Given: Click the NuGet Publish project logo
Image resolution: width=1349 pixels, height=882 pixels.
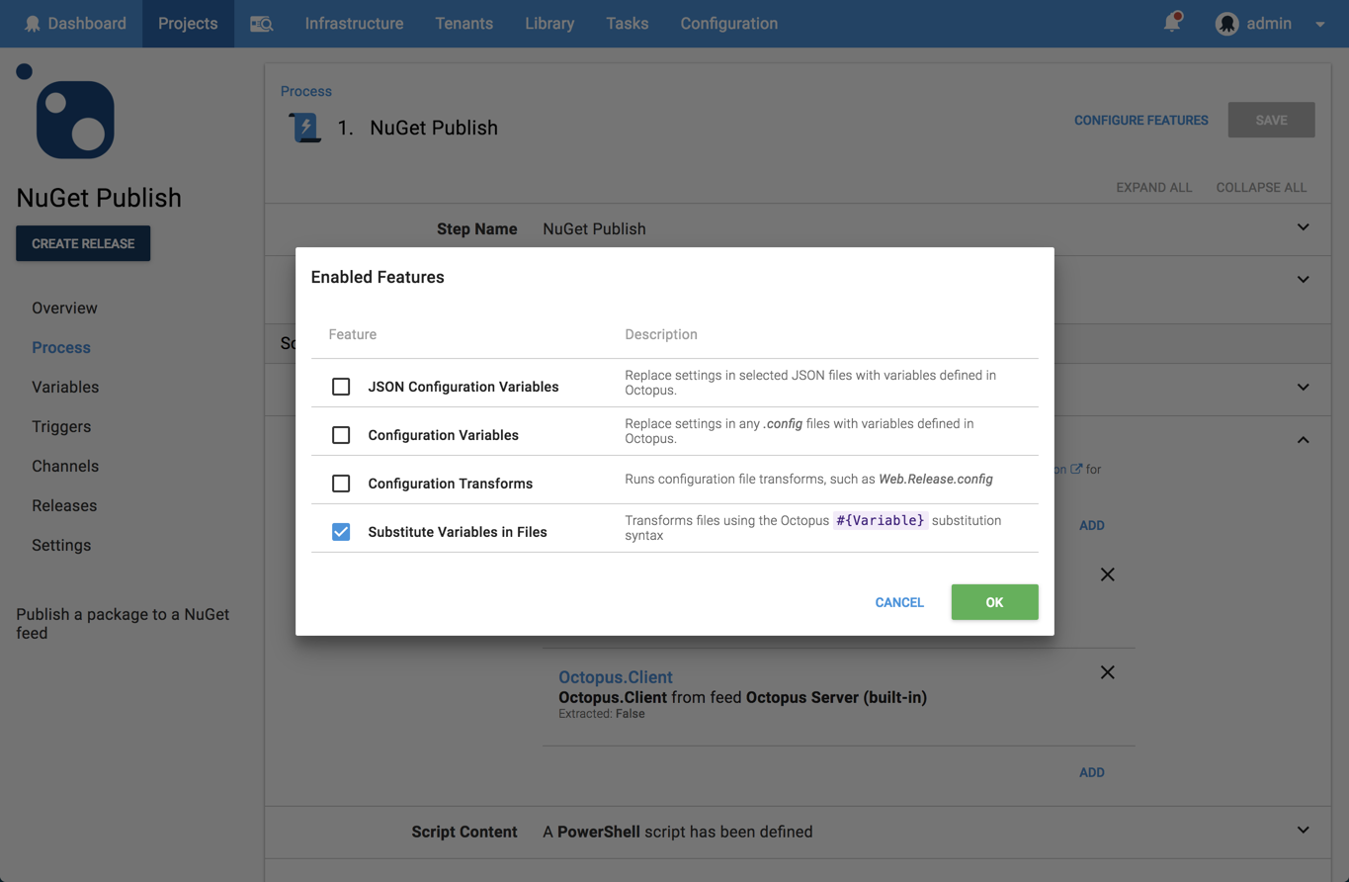Looking at the screenshot, I should [x=75, y=120].
